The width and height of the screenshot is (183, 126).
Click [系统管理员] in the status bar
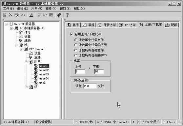click(43, 122)
